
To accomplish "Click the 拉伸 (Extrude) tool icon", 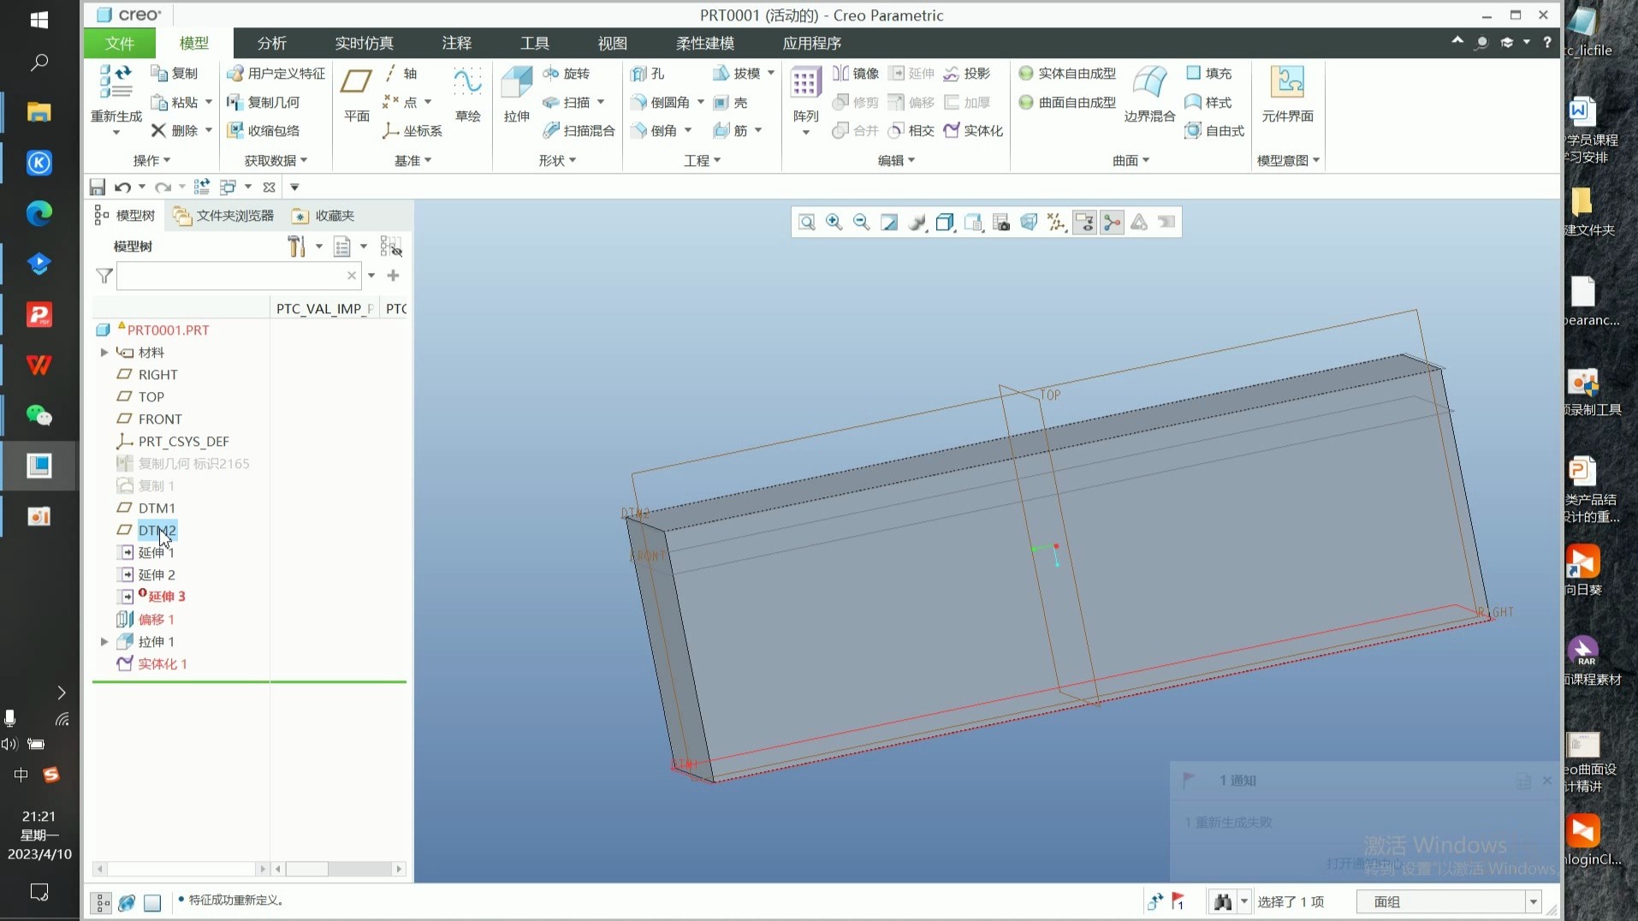I will [516, 85].
